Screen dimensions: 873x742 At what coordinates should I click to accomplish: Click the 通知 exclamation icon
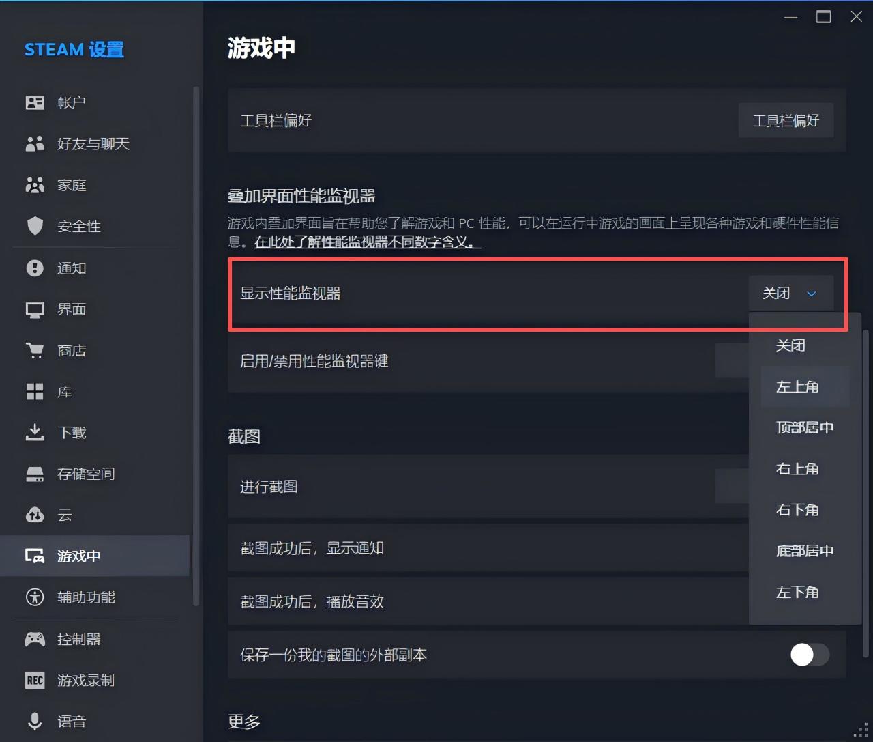point(35,268)
